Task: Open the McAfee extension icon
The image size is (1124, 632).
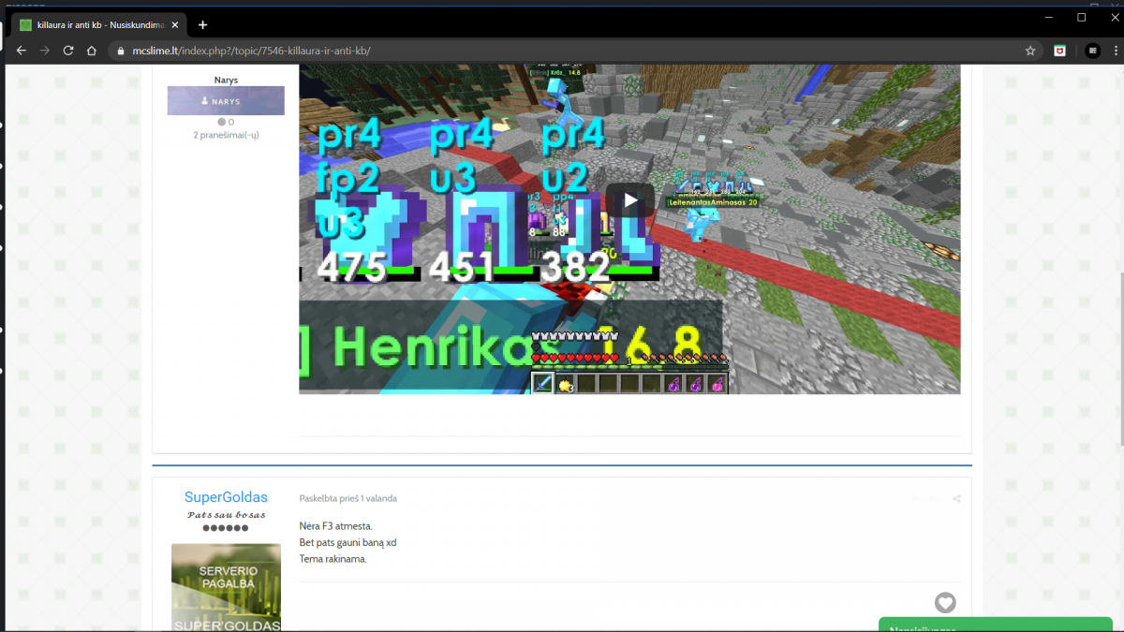Action: click(x=1059, y=51)
